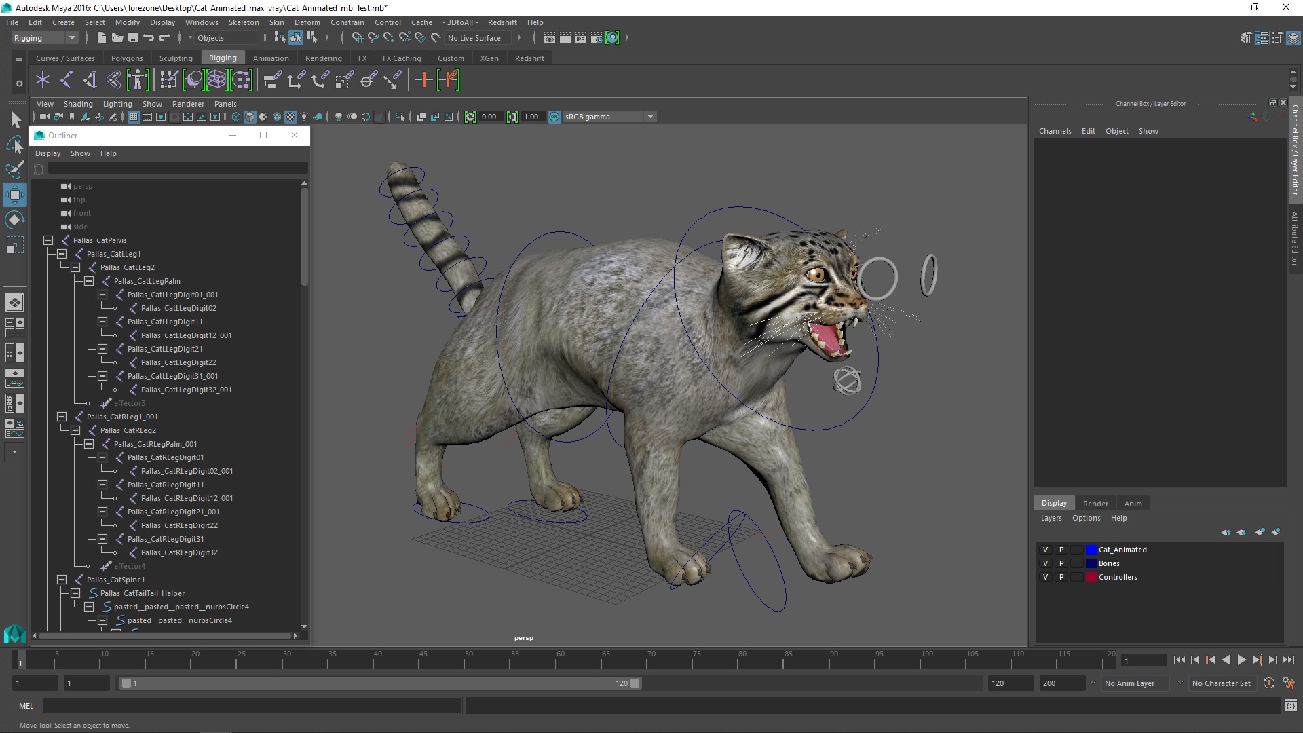Collapse the Pallas_CatLLeg1 node
The height and width of the screenshot is (733, 1303).
point(62,254)
